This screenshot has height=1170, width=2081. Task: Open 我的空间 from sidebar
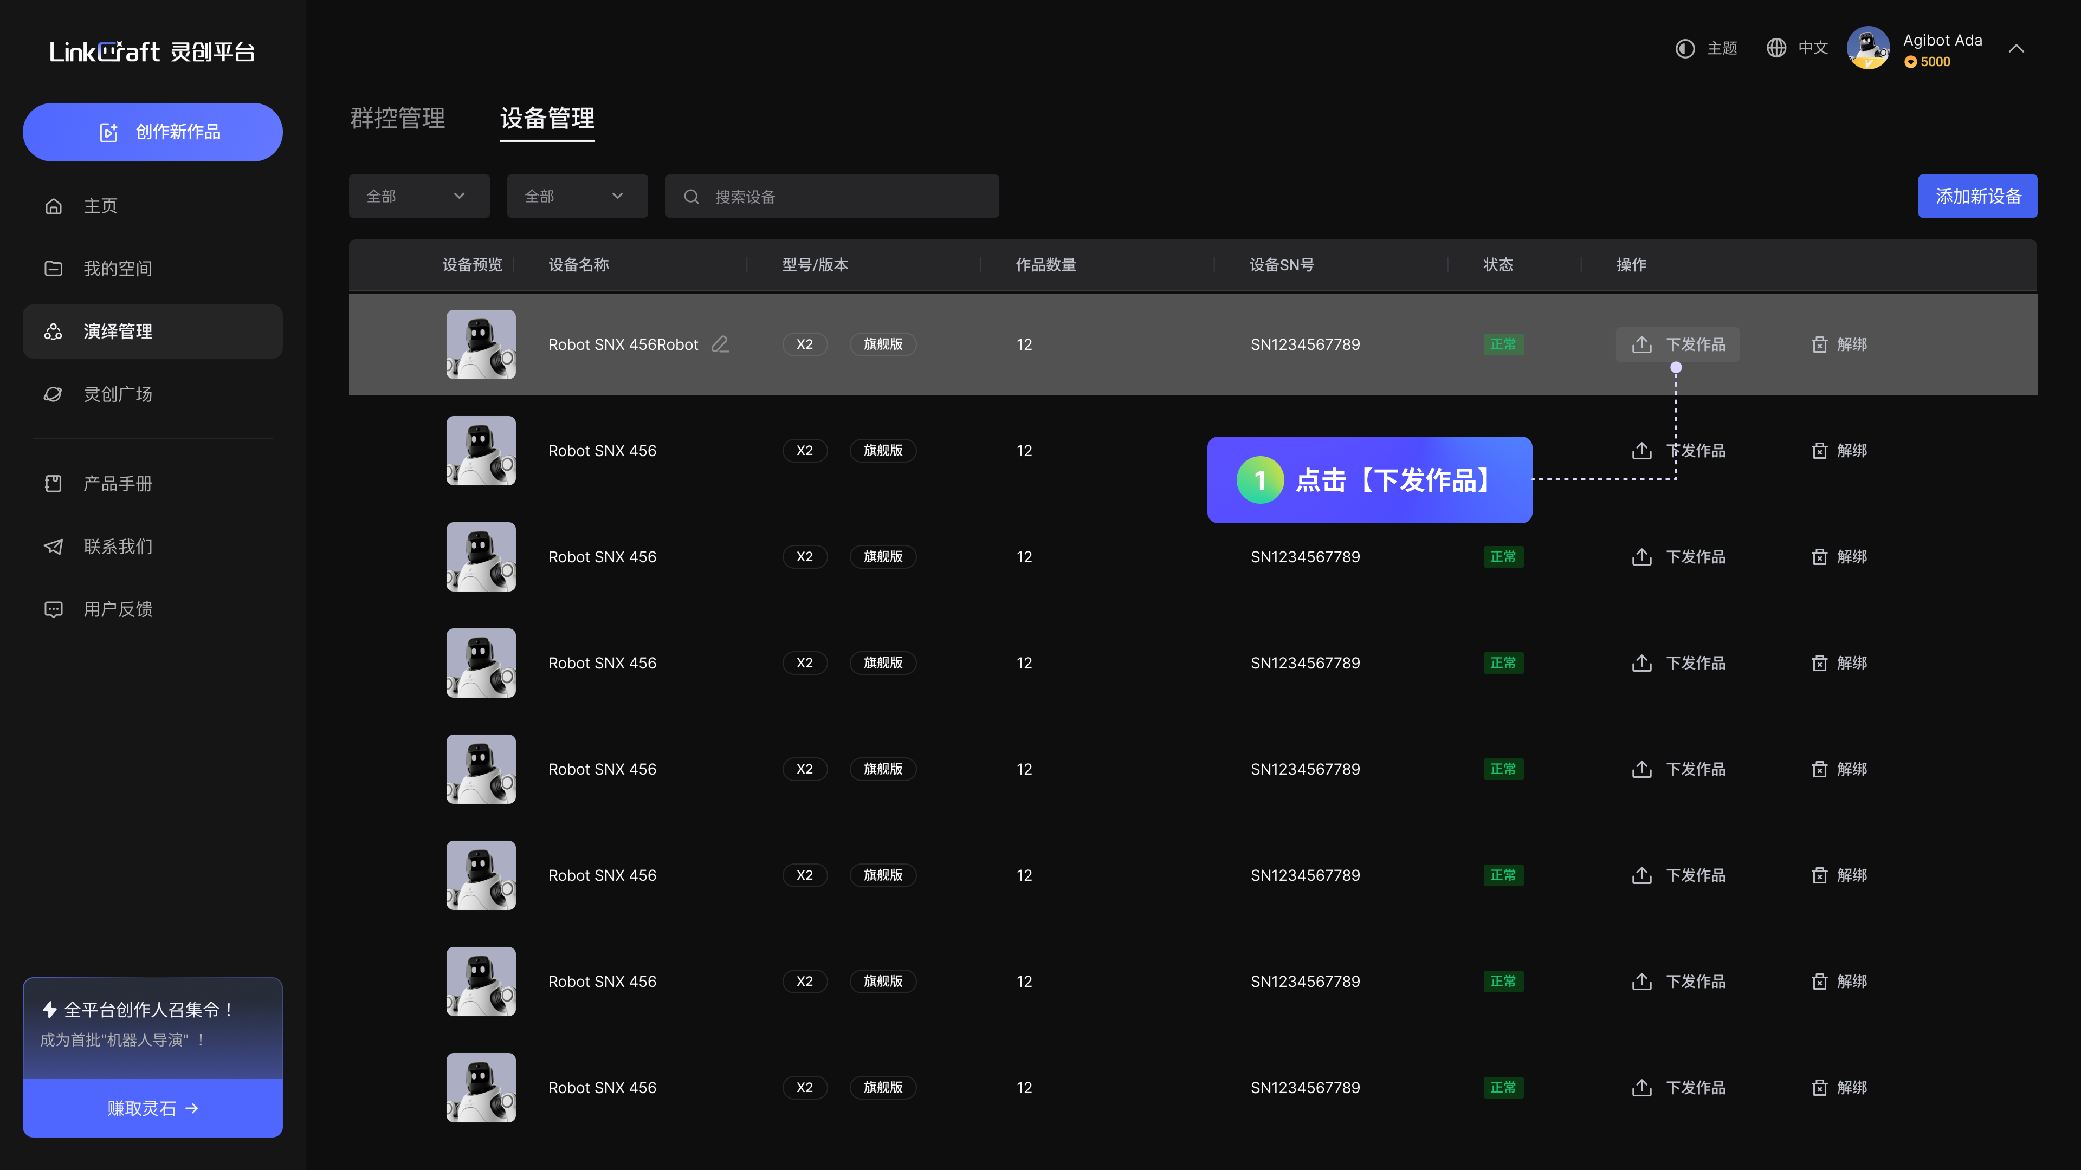coord(118,269)
